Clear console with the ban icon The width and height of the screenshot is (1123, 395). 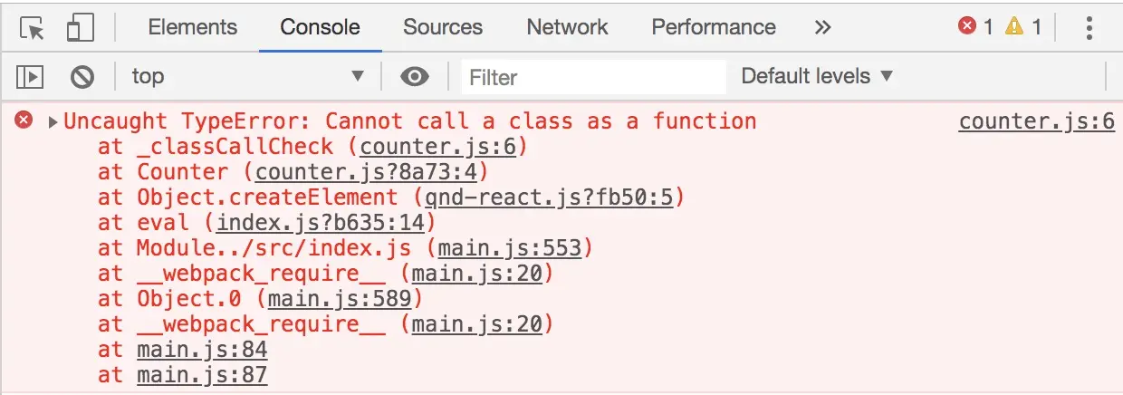(82, 77)
